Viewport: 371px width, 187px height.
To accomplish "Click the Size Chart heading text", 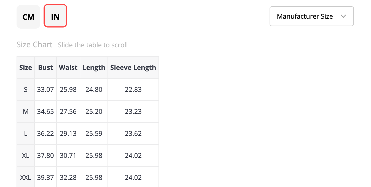I will click(34, 45).
